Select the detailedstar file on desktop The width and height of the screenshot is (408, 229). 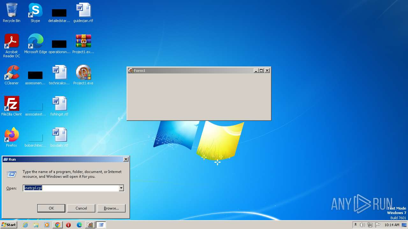coord(59,15)
